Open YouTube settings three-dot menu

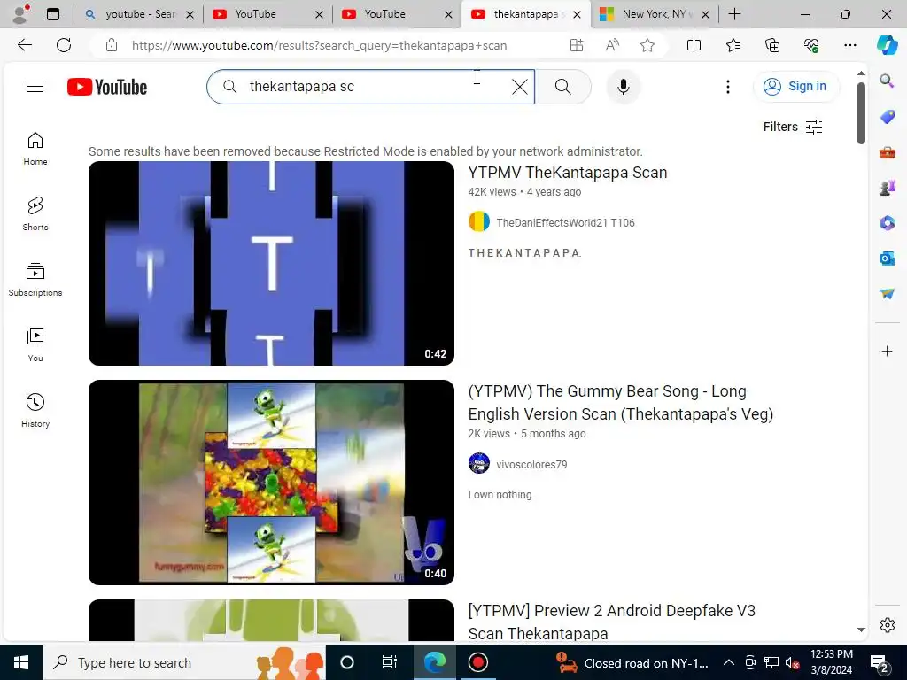tap(728, 87)
